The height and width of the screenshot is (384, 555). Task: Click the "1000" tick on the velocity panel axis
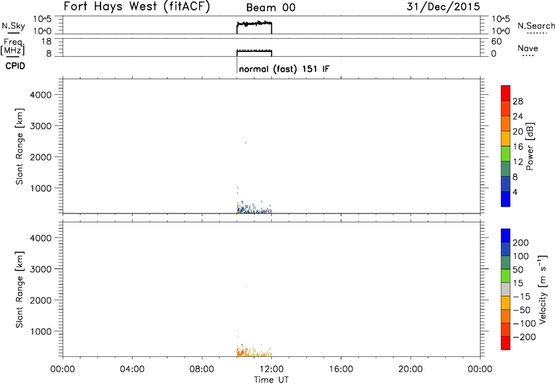(41, 331)
